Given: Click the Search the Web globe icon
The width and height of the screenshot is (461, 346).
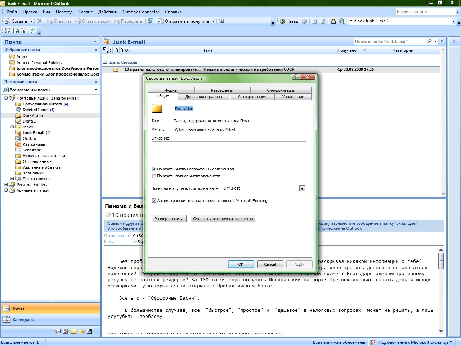Looking at the screenshot, I should click(342, 21).
